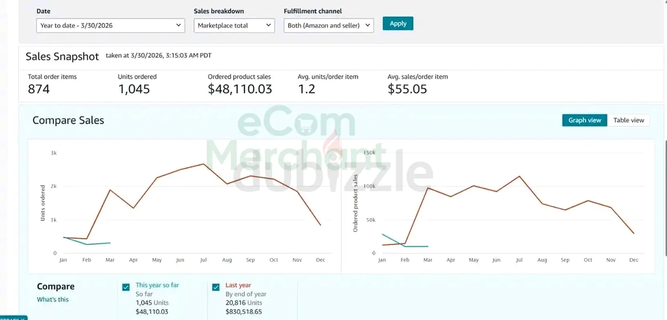Expand the Sales breakdown dropdown
The height and width of the screenshot is (320, 667).
(234, 26)
